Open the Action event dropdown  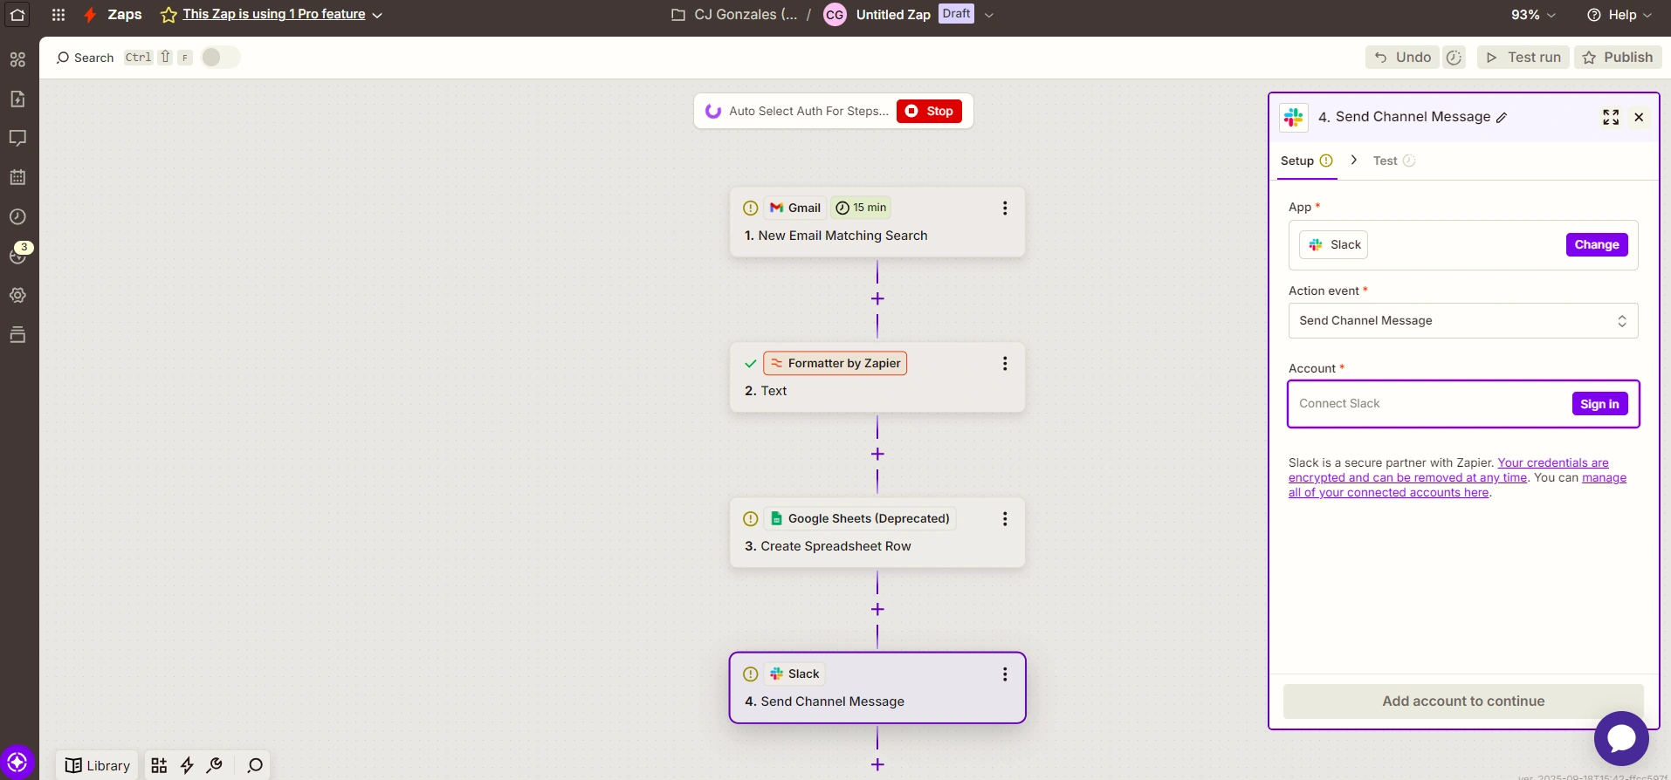(1463, 320)
